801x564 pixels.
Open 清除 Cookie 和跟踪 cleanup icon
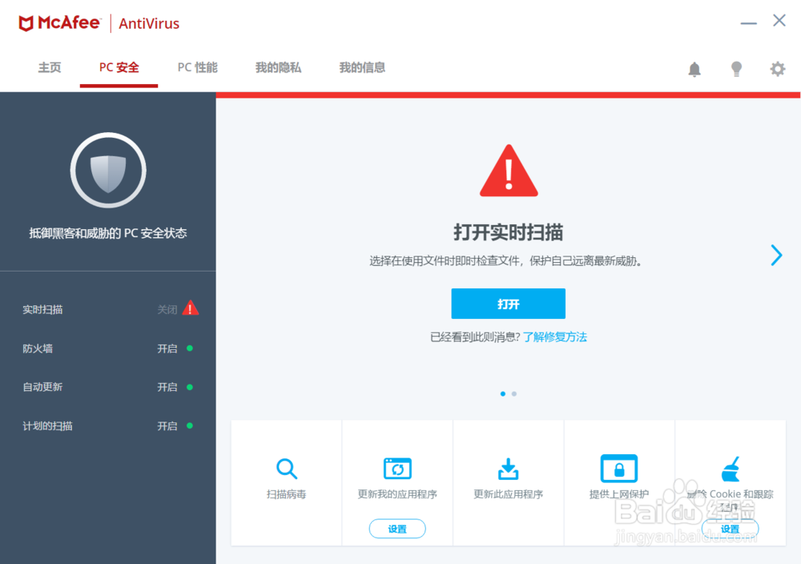(x=730, y=469)
